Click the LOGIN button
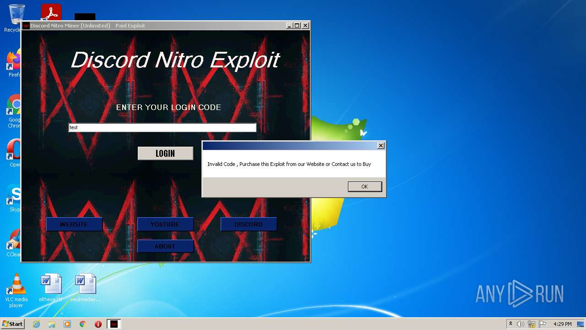Screen dimensions: 586x330 coord(165,154)
